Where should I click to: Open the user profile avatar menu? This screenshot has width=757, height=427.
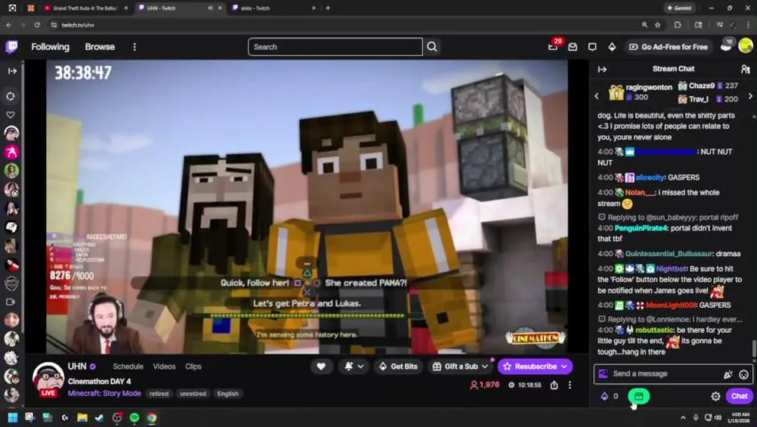click(746, 47)
